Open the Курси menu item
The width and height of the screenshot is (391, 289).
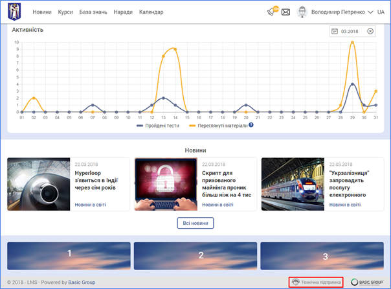65,12
